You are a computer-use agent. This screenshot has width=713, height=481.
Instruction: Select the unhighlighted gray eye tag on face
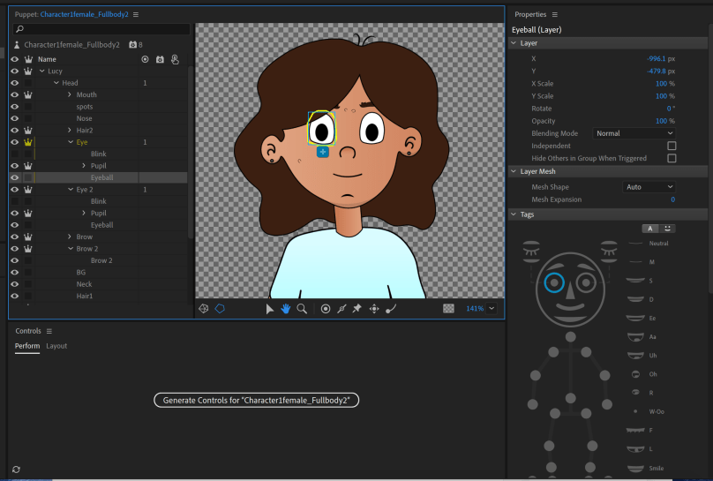pos(586,282)
